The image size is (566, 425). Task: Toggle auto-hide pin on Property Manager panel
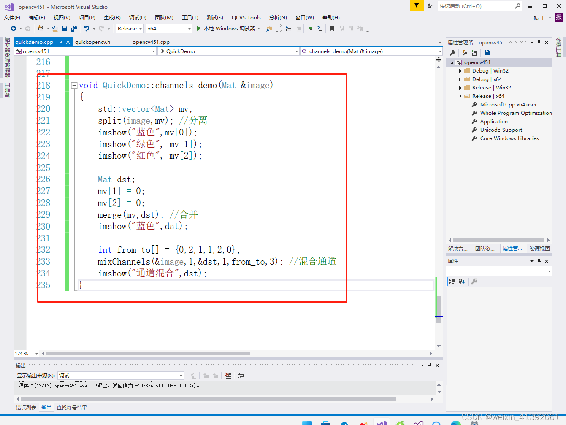pyautogui.click(x=539, y=42)
